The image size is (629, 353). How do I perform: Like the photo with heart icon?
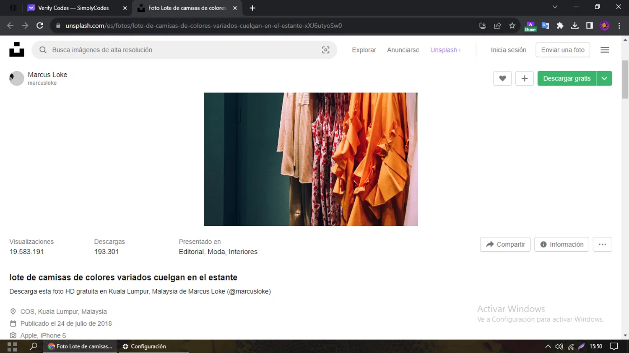point(502,78)
